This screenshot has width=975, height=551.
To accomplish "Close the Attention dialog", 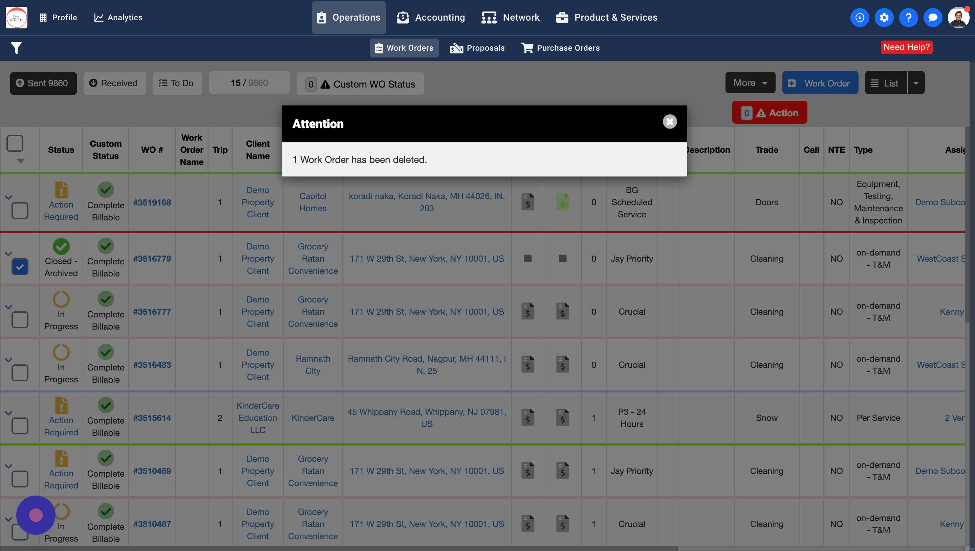I will click(670, 122).
